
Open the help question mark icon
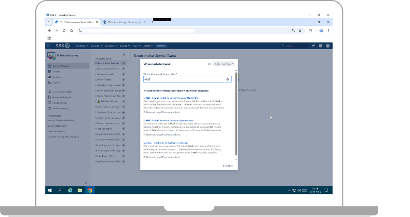(x=321, y=46)
